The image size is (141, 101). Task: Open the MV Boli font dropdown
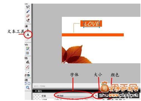74,96
